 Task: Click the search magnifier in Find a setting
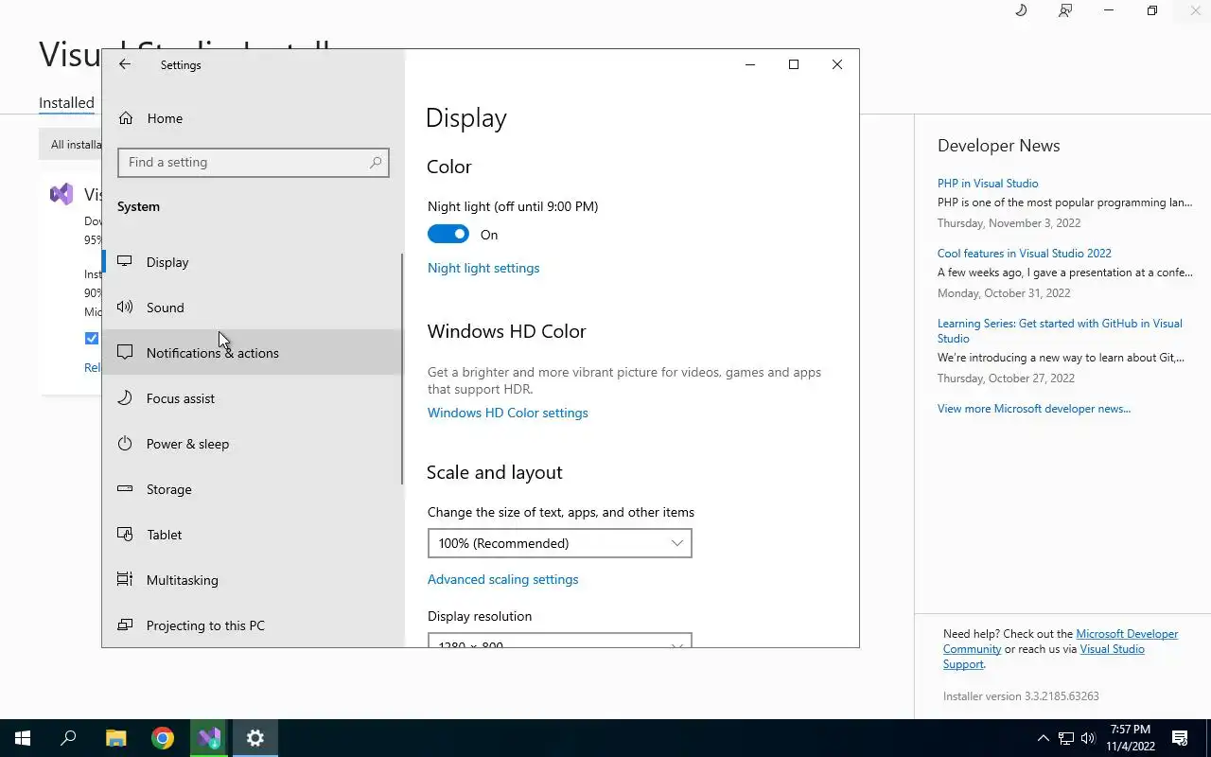(376, 162)
